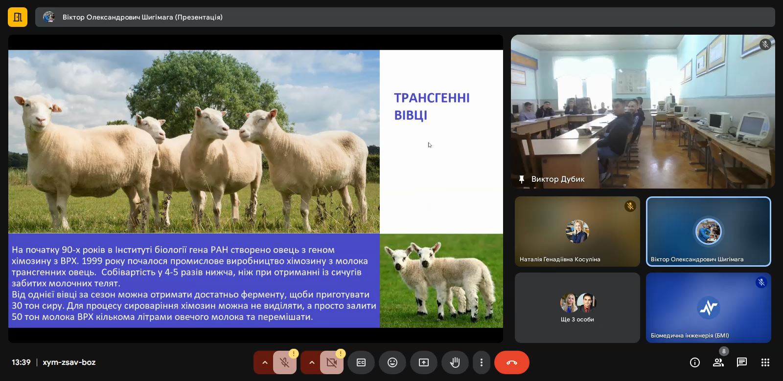
Task: Click the yellow meeting room icon
Action: pyautogui.click(x=18, y=17)
